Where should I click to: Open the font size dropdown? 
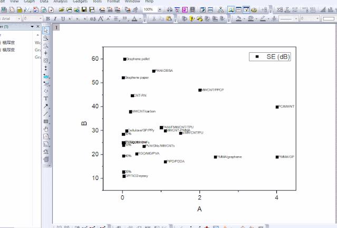[41, 18]
